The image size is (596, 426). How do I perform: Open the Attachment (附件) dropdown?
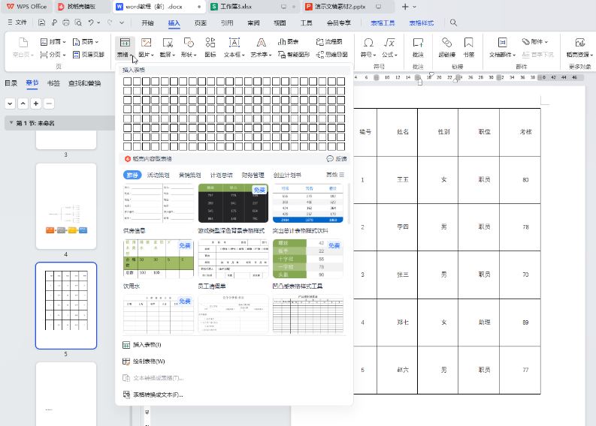[535, 42]
